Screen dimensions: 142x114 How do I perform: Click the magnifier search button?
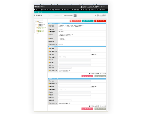[75, 15]
